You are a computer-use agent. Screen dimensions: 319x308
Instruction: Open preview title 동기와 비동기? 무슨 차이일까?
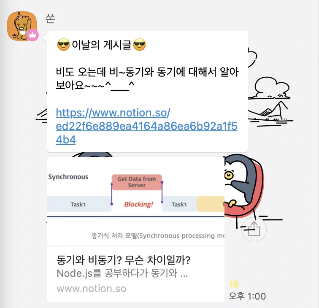(x=124, y=260)
